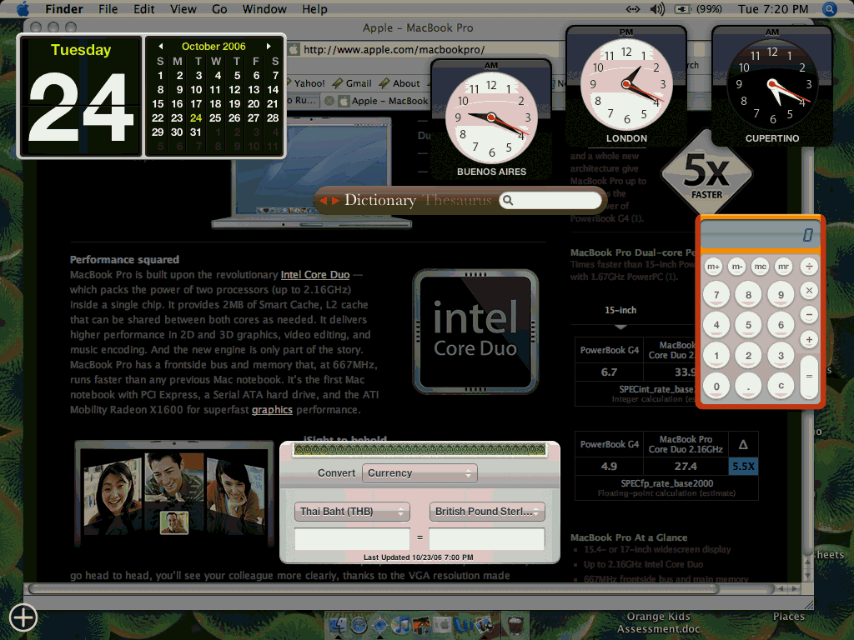Click magnifier icon in Dictionary search box
Viewport: 854px width, 640px height.
508,200
